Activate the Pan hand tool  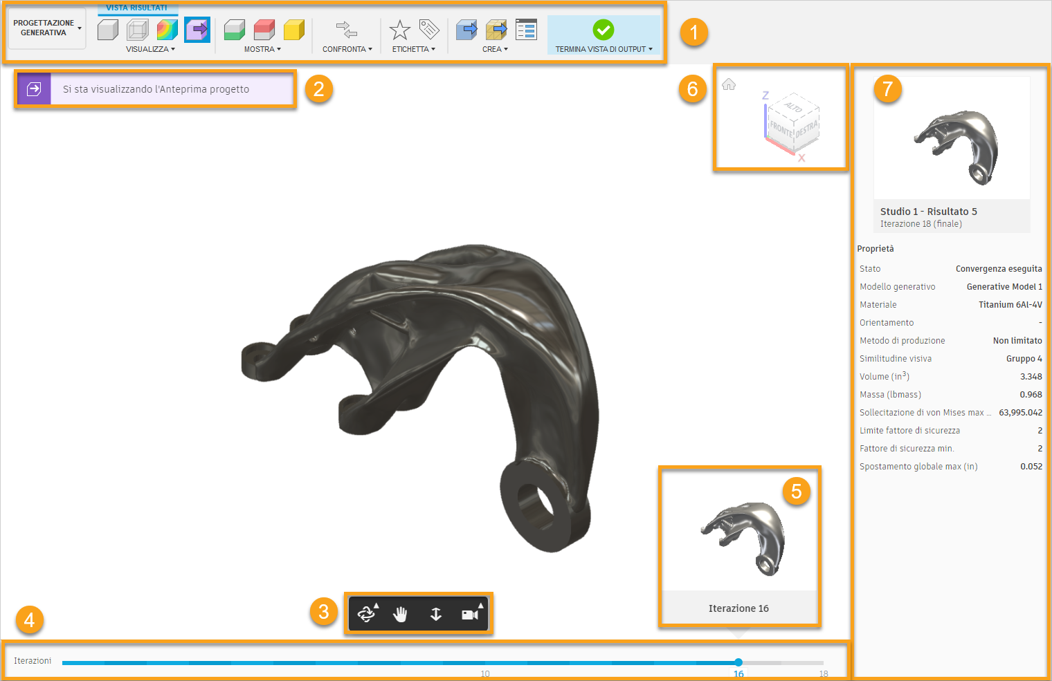(x=401, y=613)
